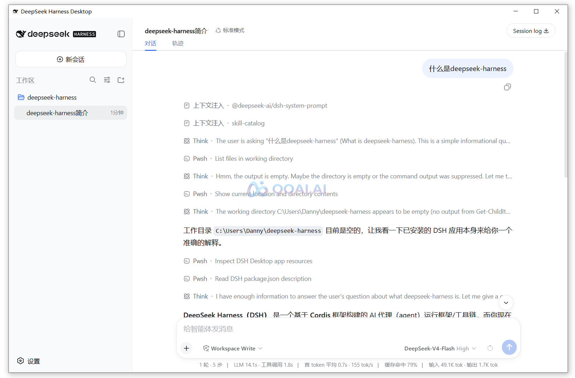Select the deepseek-harness简介 session
Screen dimensions: 575x378
[x=71, y=113]
